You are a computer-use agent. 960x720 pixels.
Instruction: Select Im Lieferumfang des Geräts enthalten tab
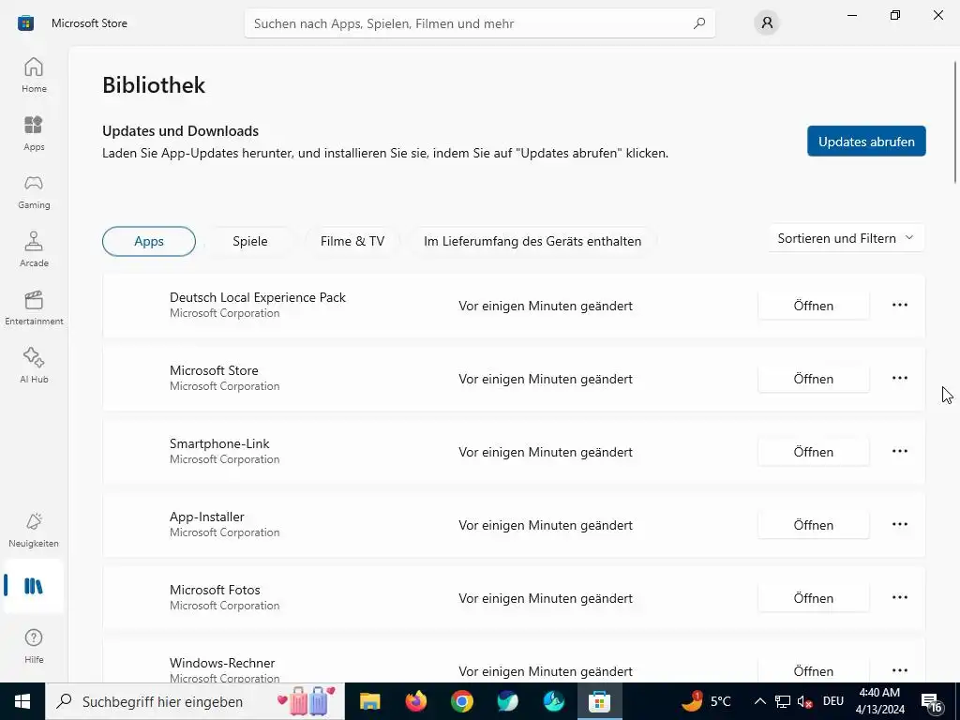(x=532, y=241)
